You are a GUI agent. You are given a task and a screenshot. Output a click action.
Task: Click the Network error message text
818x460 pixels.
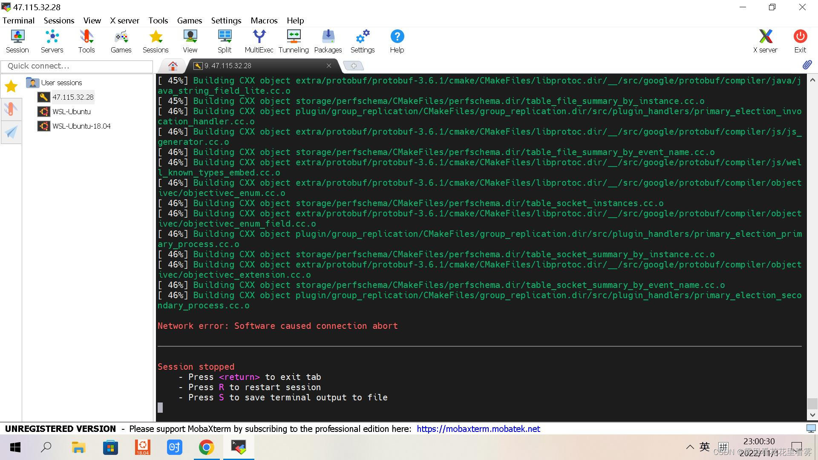[x=277, y=326]
